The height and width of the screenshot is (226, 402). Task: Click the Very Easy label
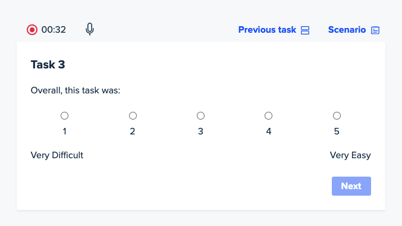click(x=350, y=155)
